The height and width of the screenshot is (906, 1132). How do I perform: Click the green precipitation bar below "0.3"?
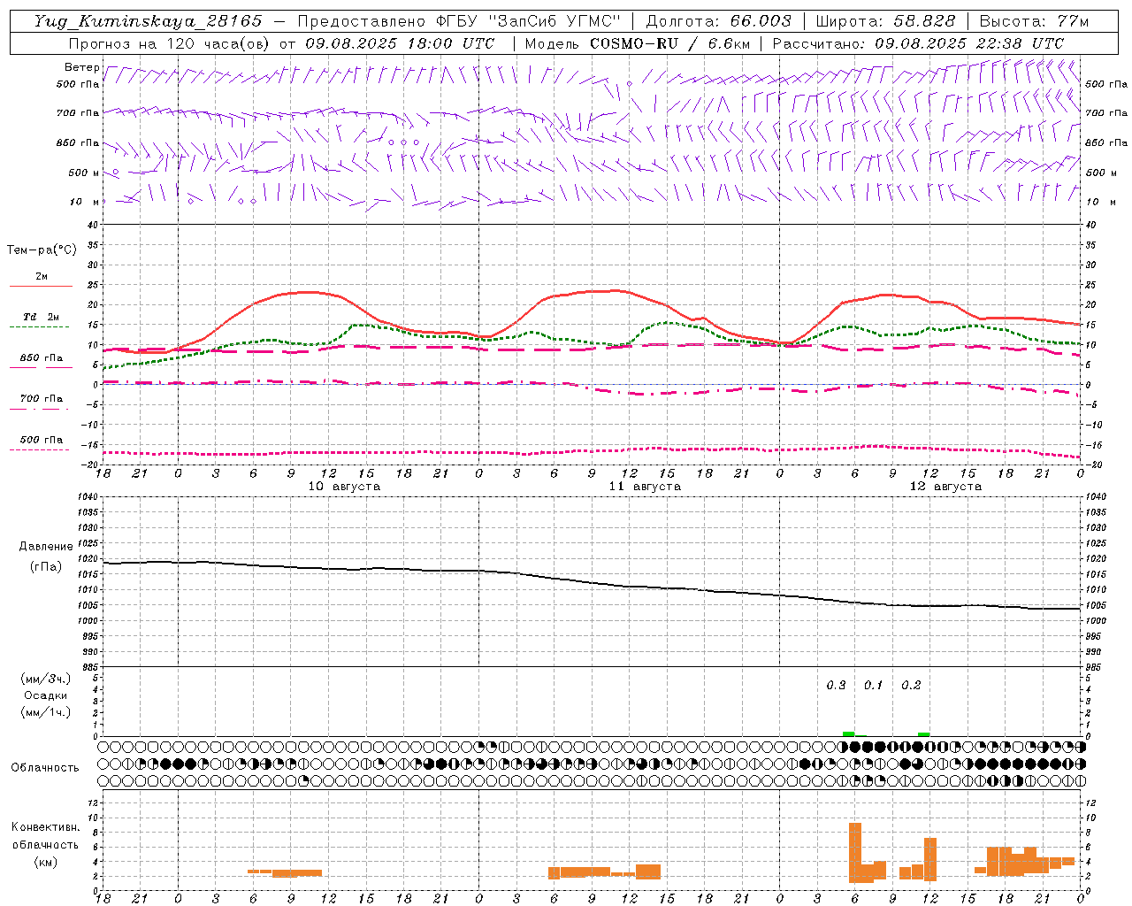point(848,733)
